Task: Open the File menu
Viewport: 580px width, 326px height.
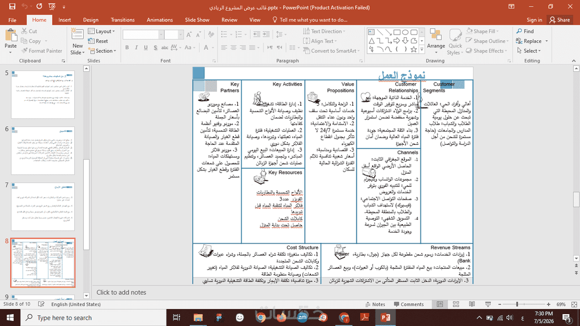Action: (12, 20)
